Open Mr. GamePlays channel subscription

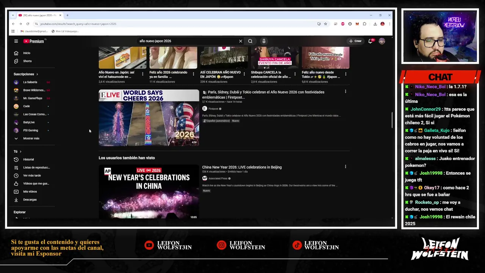(x=32, y=98)
